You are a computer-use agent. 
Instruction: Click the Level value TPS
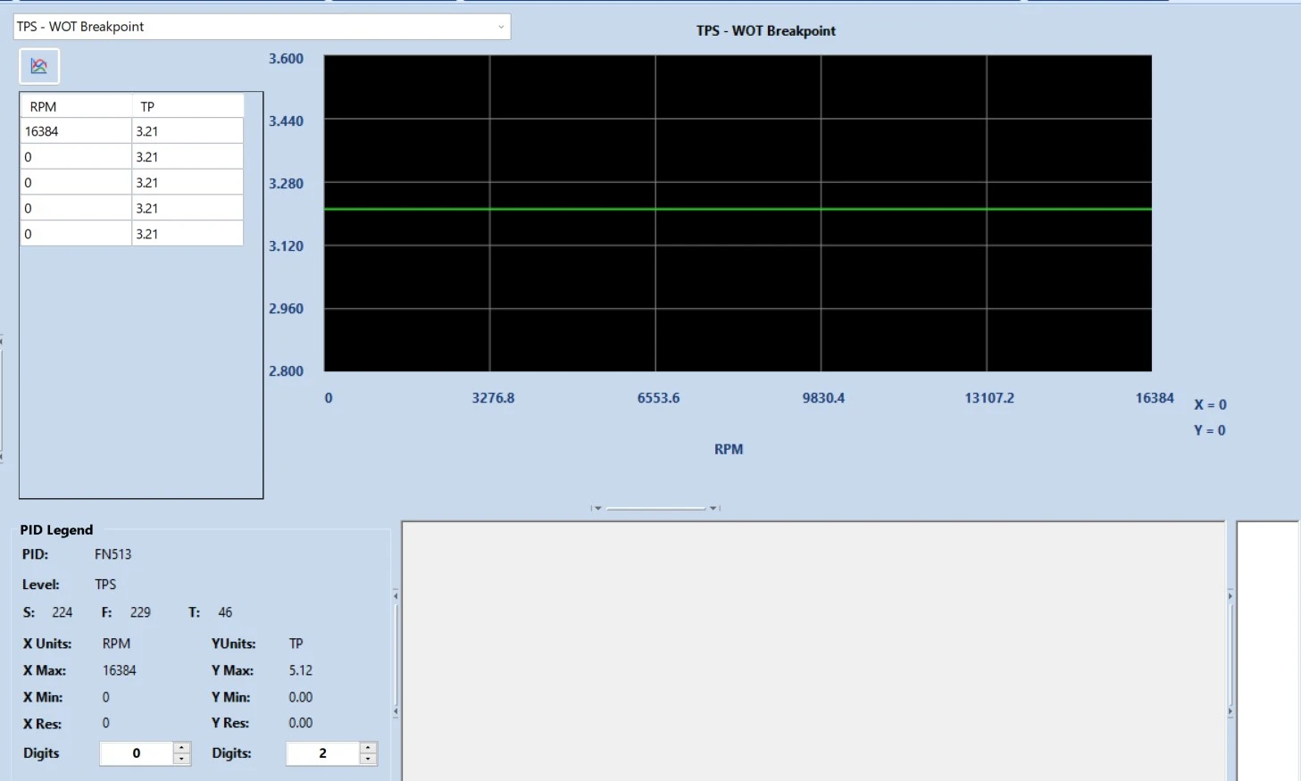(x=105, y=585)
